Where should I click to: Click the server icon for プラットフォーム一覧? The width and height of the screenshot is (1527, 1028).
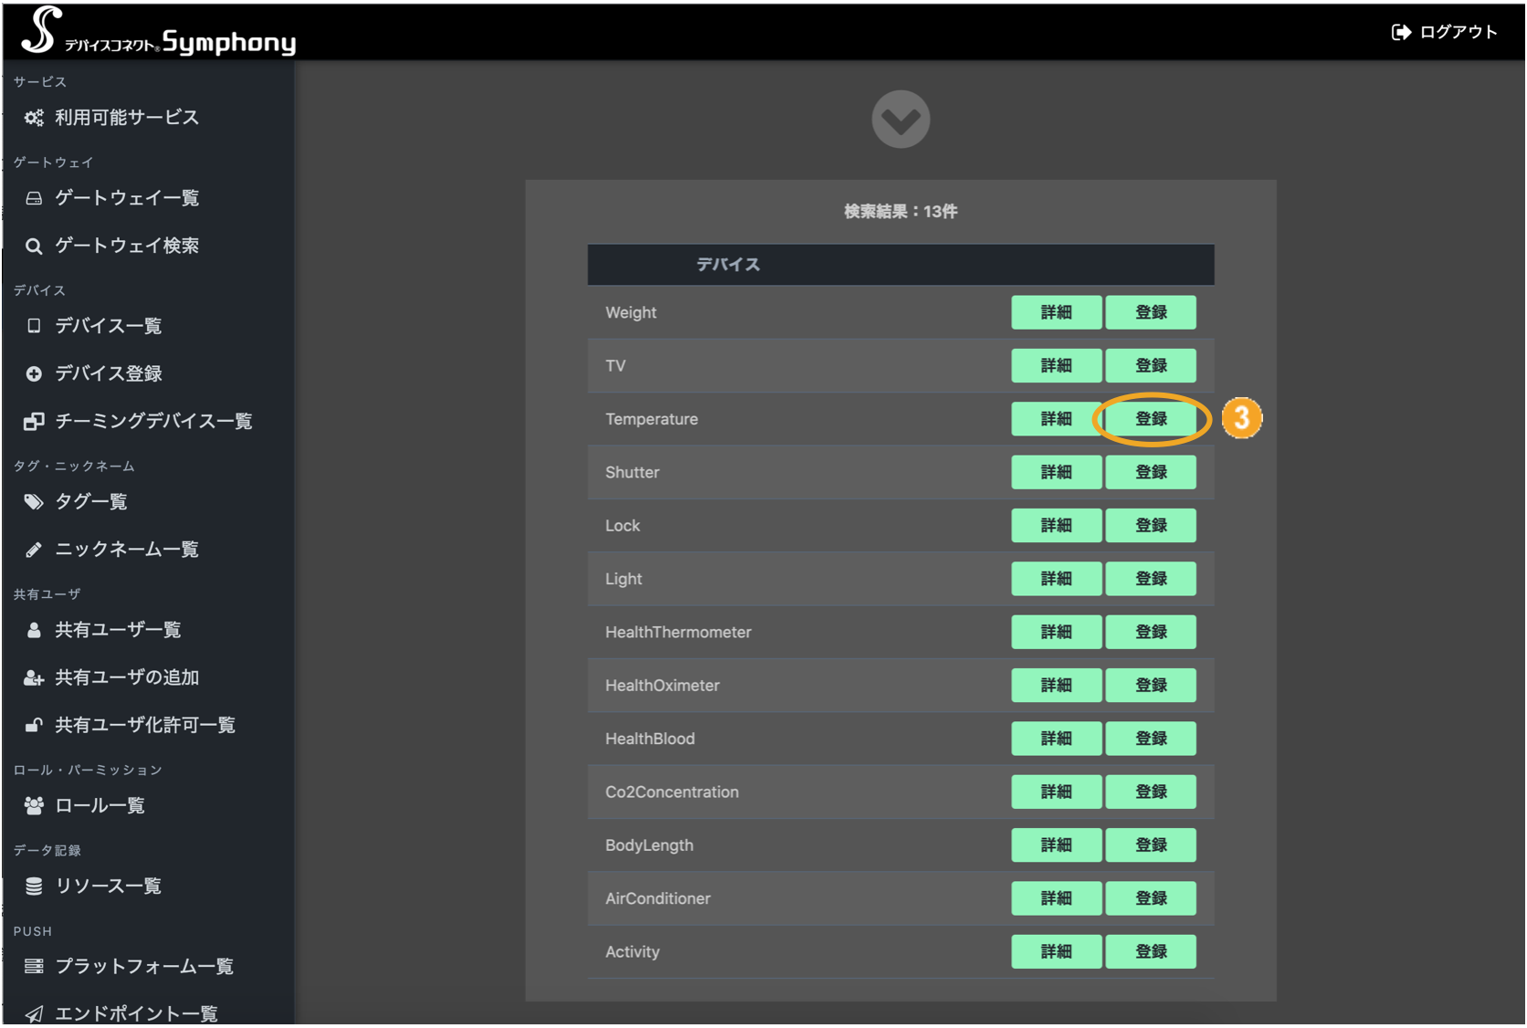point(34,966)
